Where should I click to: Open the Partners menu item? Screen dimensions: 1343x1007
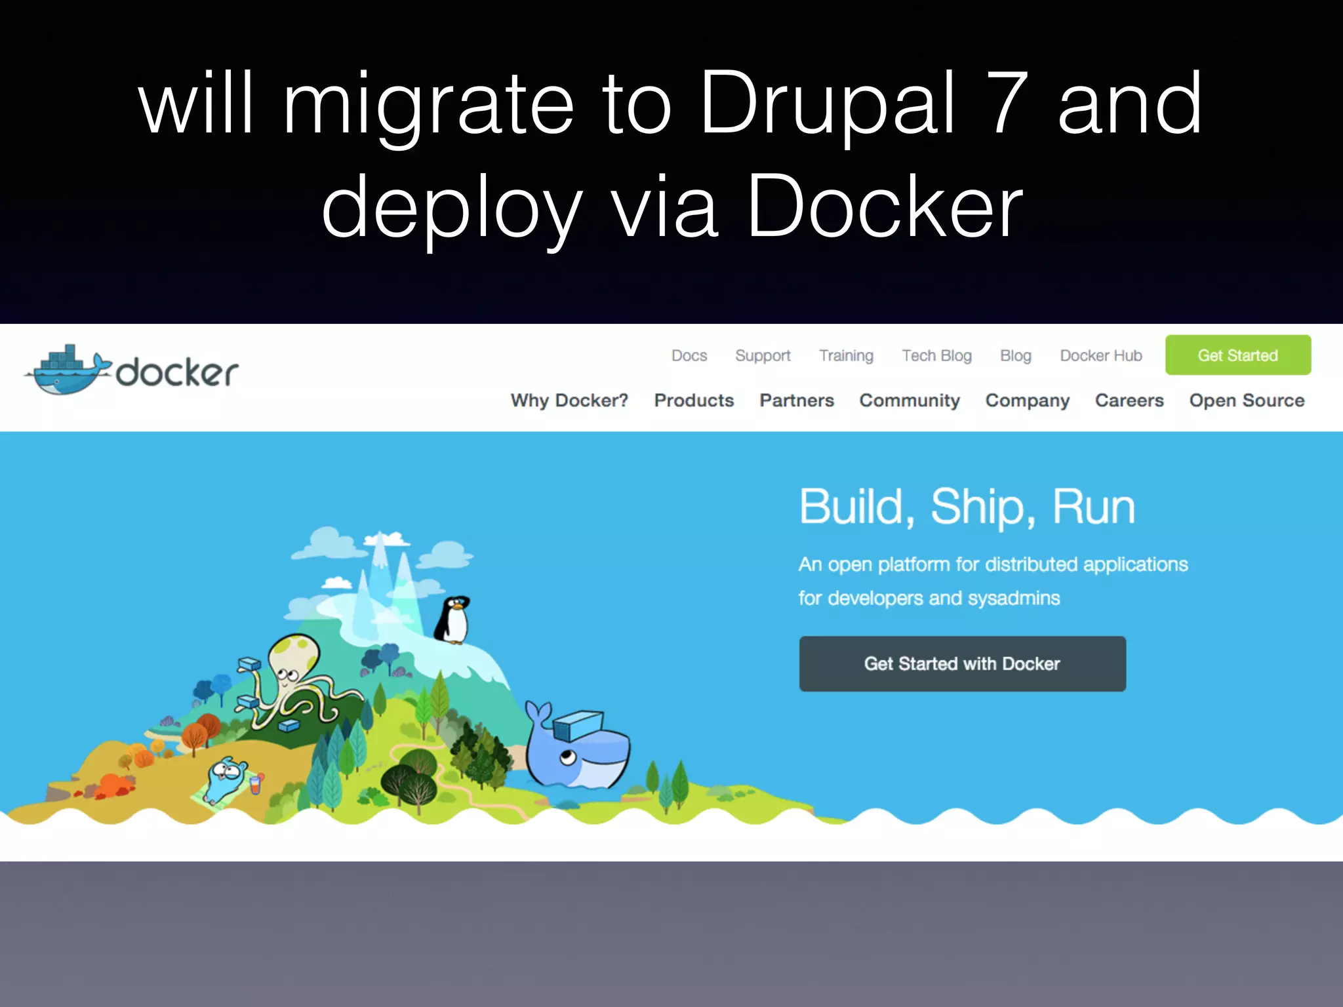click(x=797, y=400)
